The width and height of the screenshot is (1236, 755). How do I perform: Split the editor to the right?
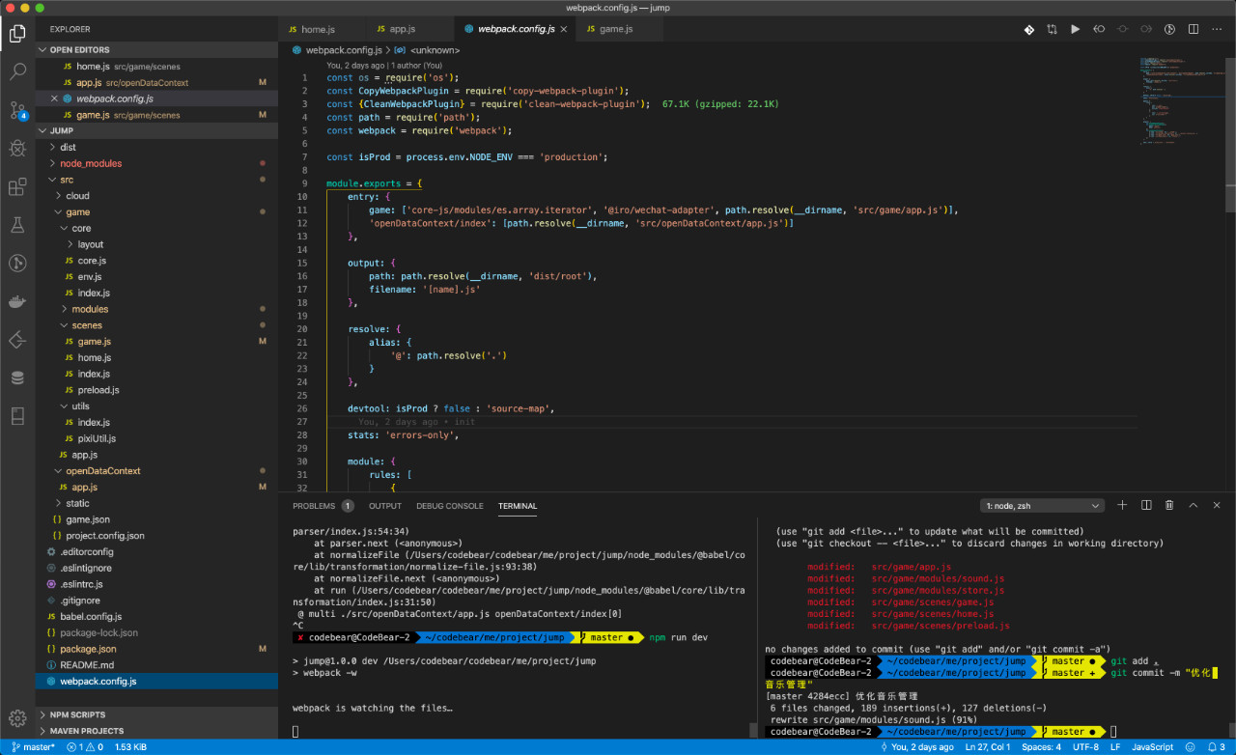pyautogui.click(x=1193, y=30)
